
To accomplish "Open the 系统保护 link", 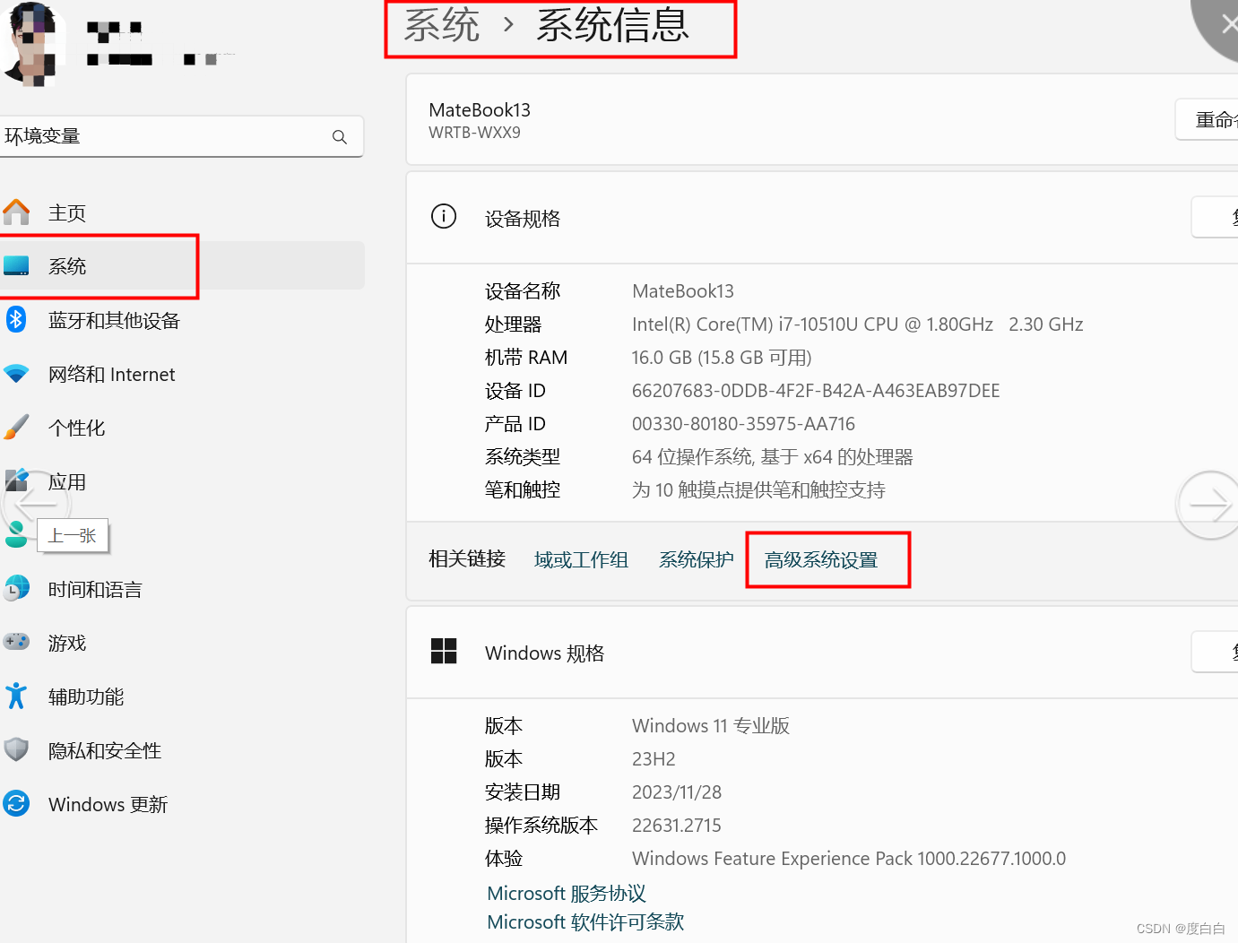I will click(696, 560).
